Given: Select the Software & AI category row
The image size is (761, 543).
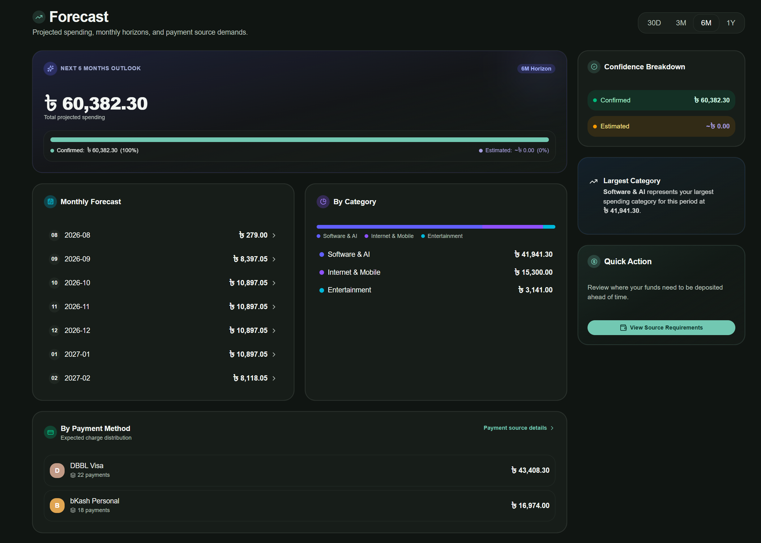Looking at the screenshot, I should (x=436, y=254).
